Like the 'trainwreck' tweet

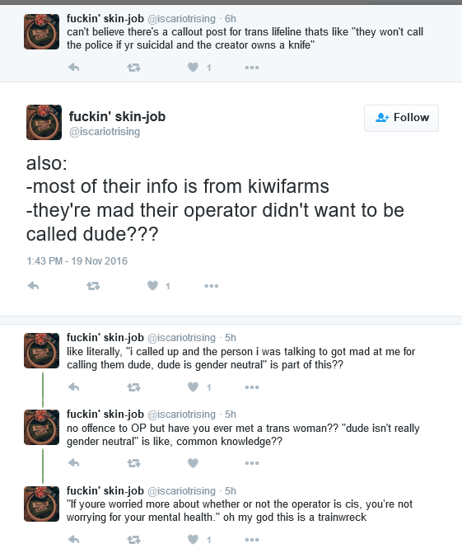pos(193,539)
